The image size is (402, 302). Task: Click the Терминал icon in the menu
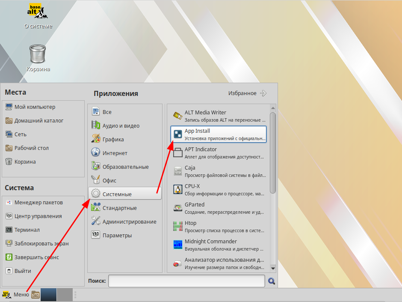pyautogui.click(x=9, y=230)
